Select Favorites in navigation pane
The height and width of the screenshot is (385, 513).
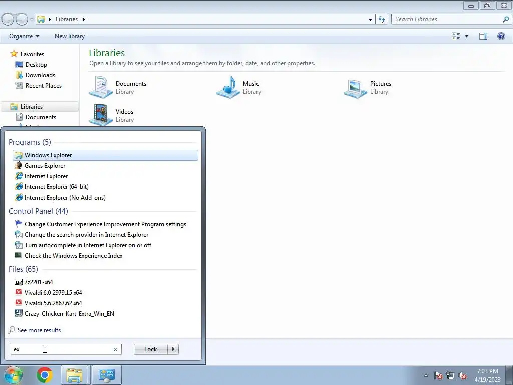(32, 54)
